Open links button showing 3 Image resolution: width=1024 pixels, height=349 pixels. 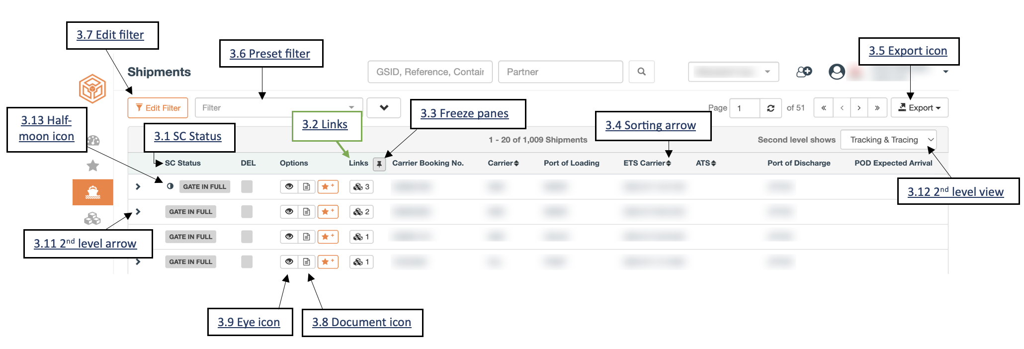tap(361, 187)
